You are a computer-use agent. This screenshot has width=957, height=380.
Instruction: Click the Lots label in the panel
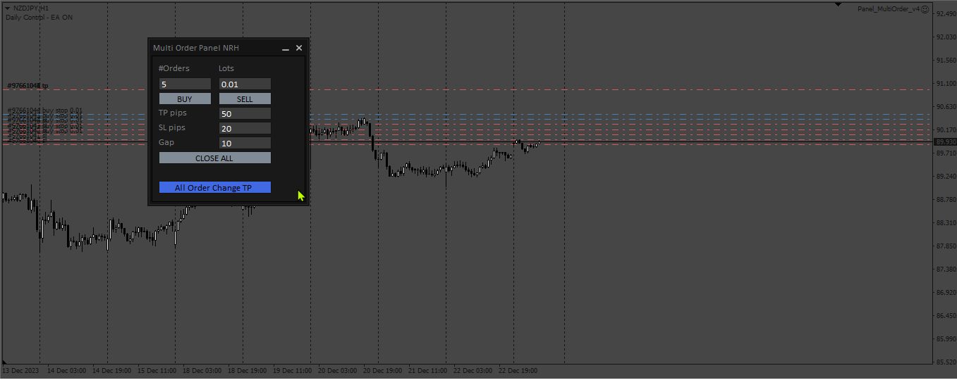point(226,68)
